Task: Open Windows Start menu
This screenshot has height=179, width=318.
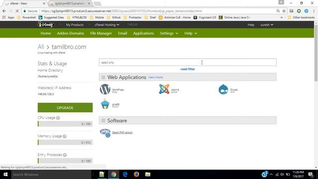Action: click(x=5, y=175)
